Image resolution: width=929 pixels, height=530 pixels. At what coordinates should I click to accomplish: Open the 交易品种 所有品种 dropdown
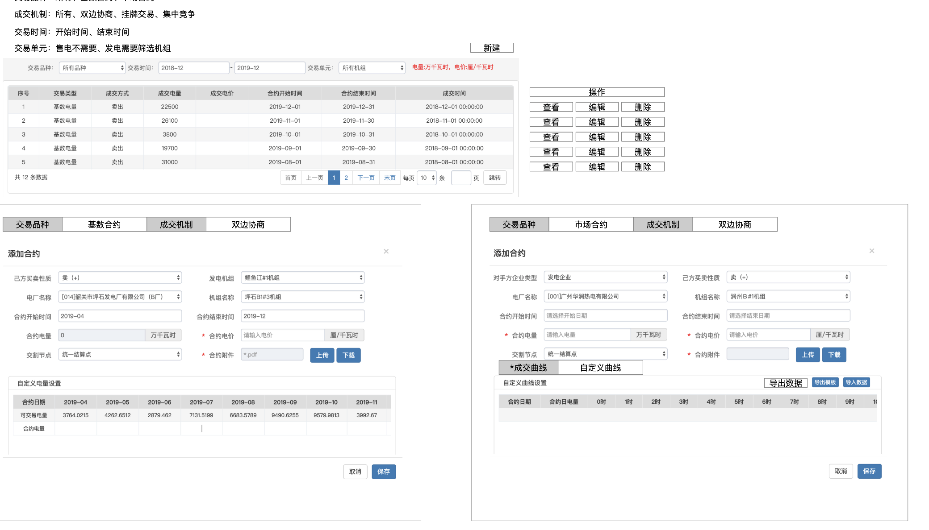(x=92, y=68)
